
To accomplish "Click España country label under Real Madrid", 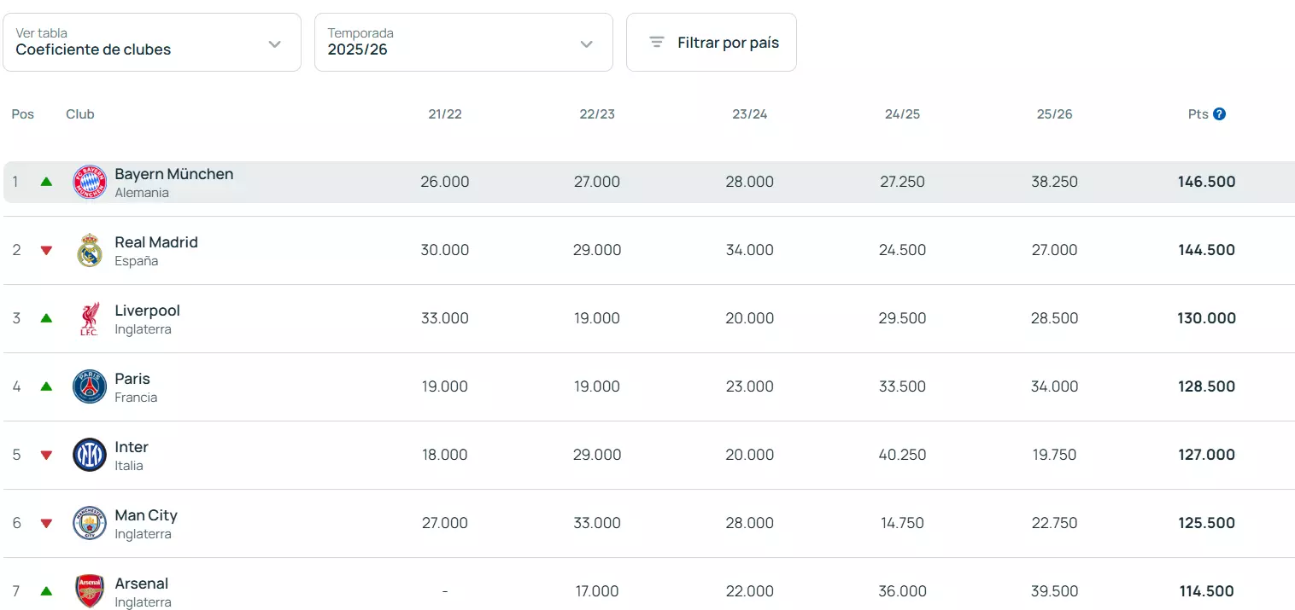I will 137,261.
